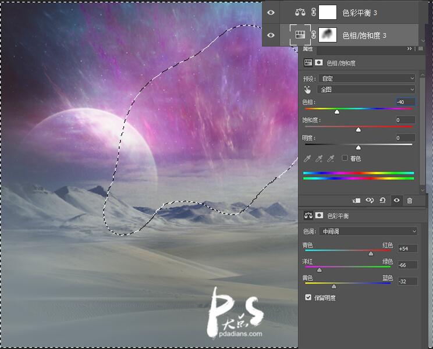Click the -66 magenta-green value field
This screenshot has height=349, width=433.
tap(407, 265)
